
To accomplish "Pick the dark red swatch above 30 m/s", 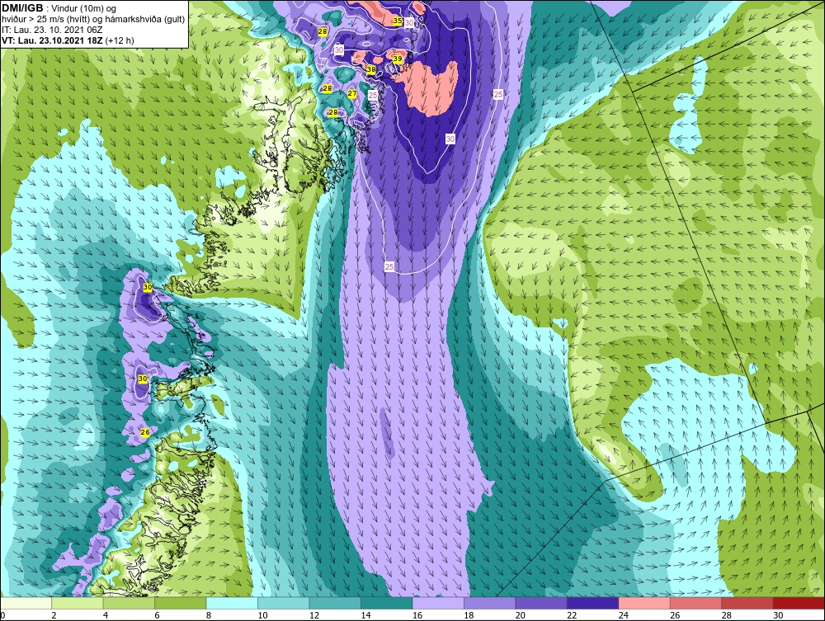I will (799, 603).
